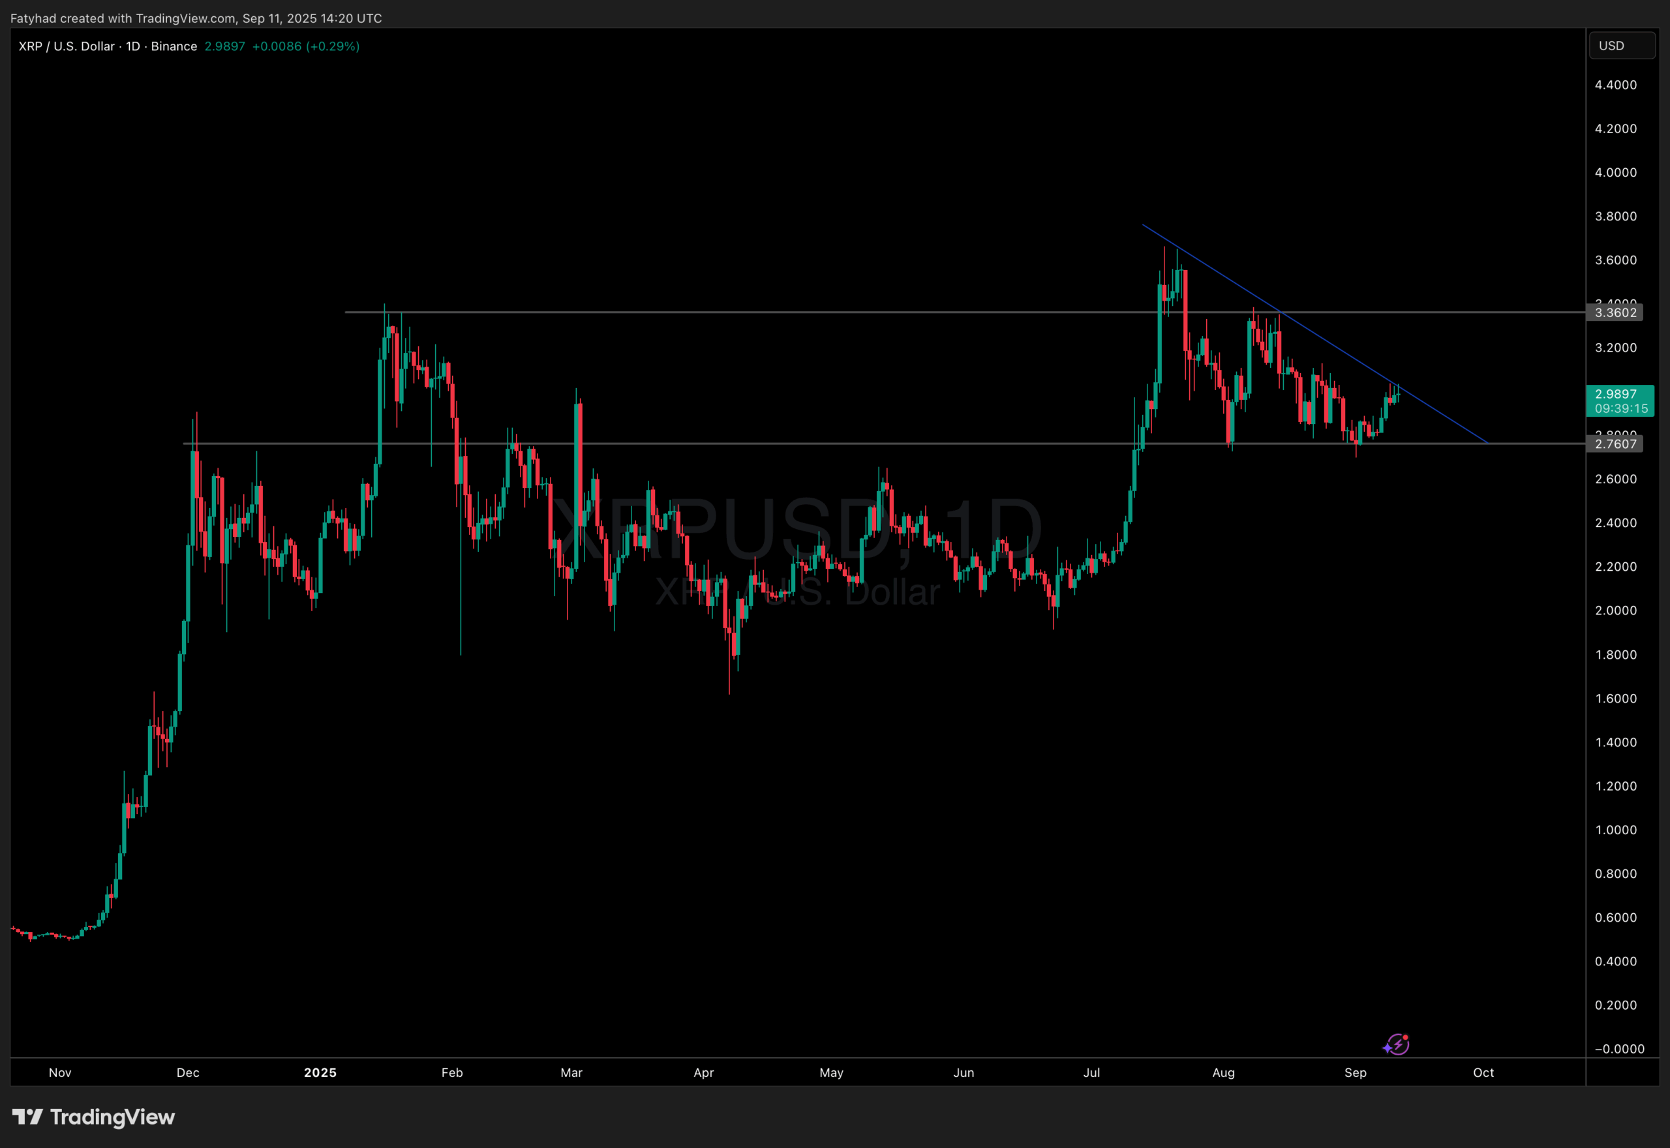
Task: Click the 0.6000 price axis label
Action: click(1615, 918)
